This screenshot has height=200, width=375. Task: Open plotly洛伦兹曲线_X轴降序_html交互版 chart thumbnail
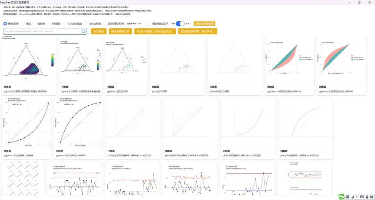click(306, 122)
